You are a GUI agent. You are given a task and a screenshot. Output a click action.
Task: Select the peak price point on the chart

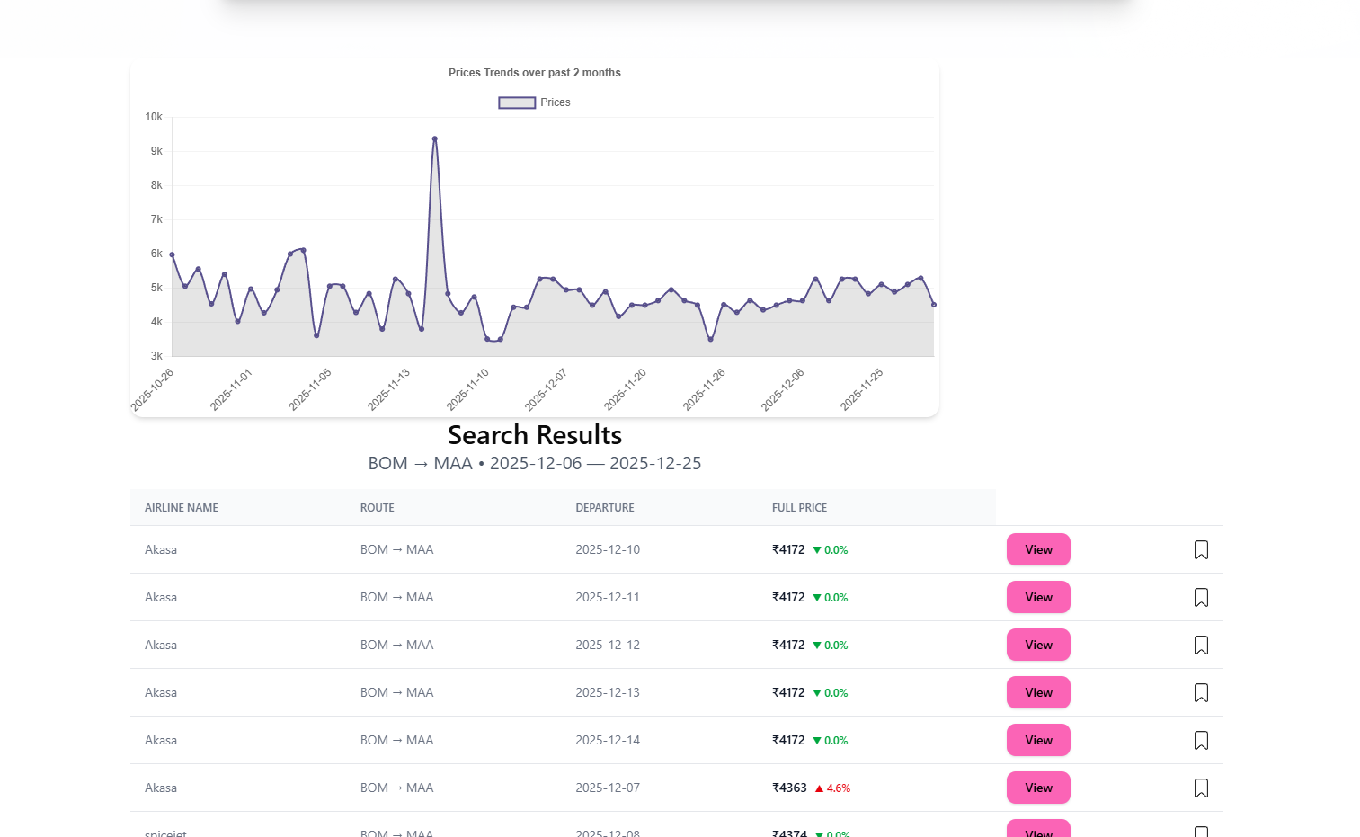(x=434, y=138)
